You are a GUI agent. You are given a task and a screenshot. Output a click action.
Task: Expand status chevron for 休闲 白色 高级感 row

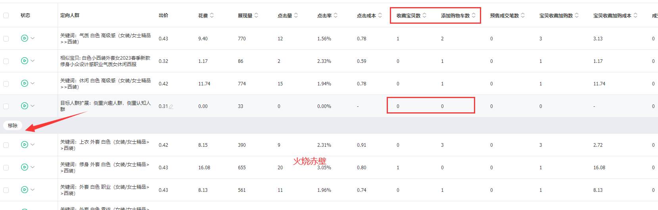tap(33, 83)
